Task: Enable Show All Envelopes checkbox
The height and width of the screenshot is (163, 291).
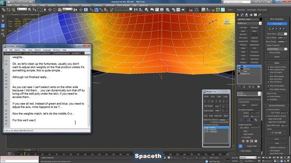Action: coord(268,76)
